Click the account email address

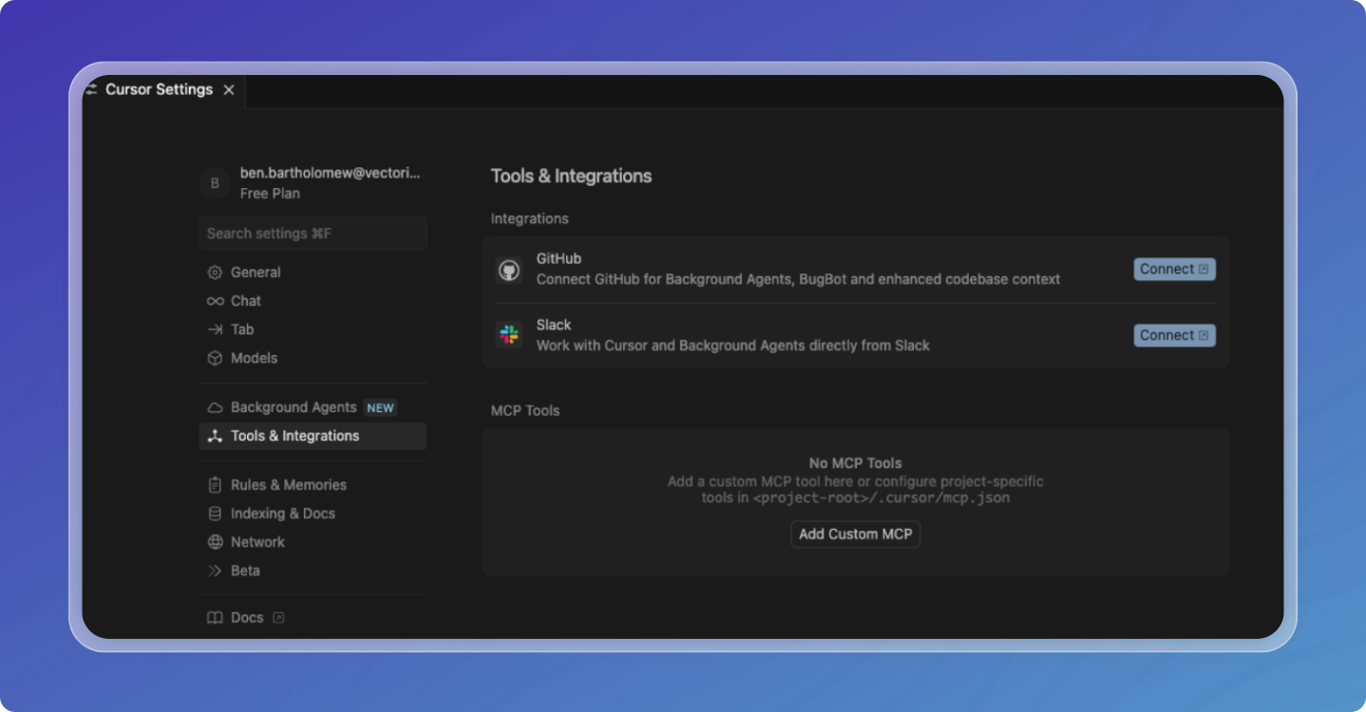[330, 173]
